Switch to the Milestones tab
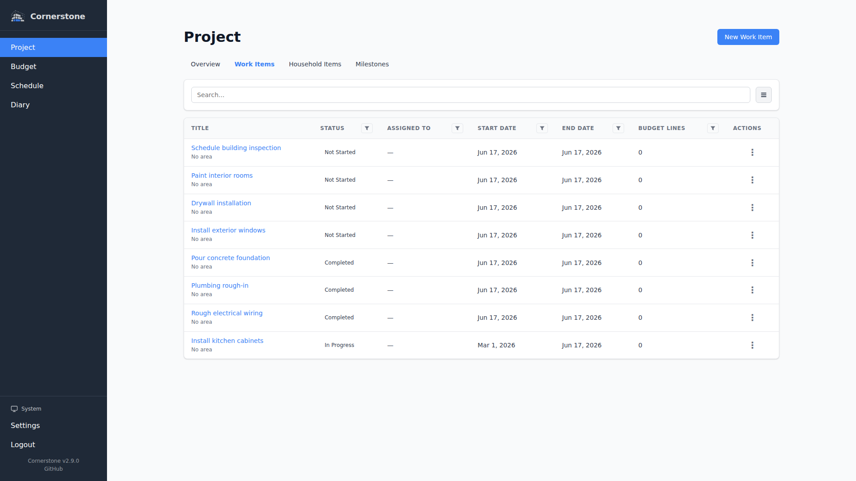Image resolution: width=856 pixels, height=481 pixels. (372, 64)
